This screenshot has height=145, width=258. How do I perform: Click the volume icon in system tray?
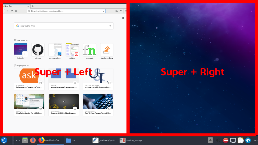point(218,140)
